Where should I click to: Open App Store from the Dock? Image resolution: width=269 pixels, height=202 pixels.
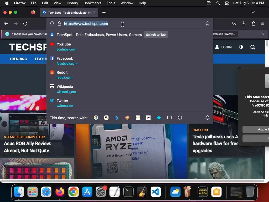(87, 192)
